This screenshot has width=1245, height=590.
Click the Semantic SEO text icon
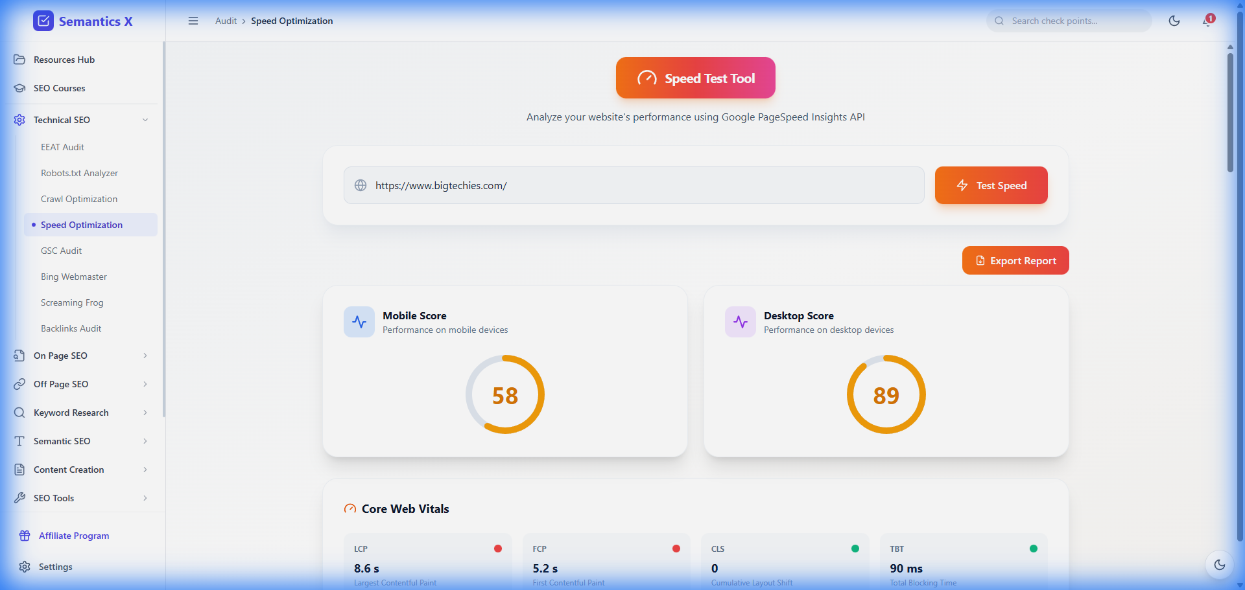[19, 441]
